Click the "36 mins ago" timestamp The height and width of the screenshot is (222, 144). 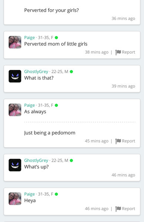tap(123, 18)
